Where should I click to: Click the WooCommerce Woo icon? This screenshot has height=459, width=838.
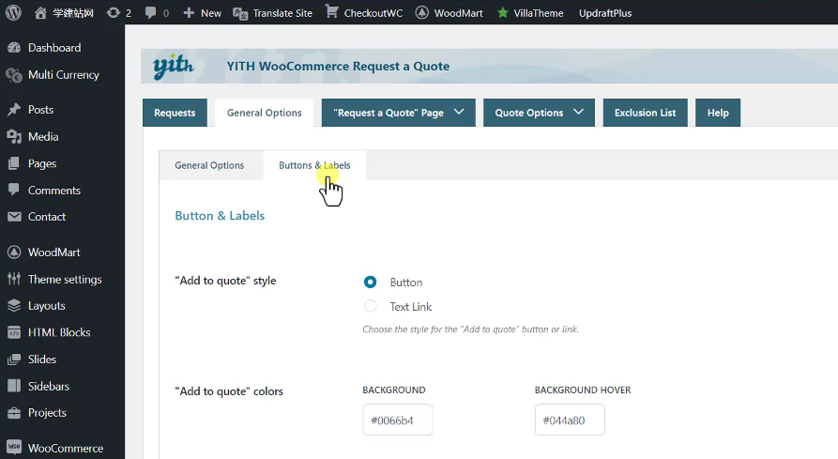click(x=14, y=447)
